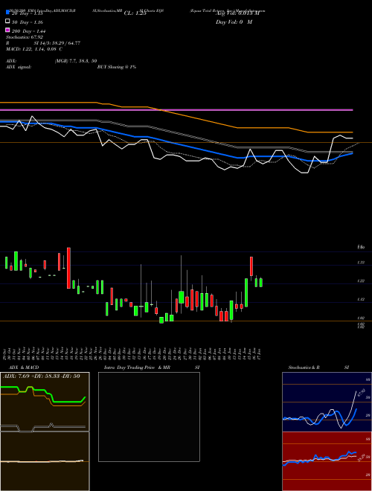Click the 'Stochastics & R' panel title

coord(304,368)
